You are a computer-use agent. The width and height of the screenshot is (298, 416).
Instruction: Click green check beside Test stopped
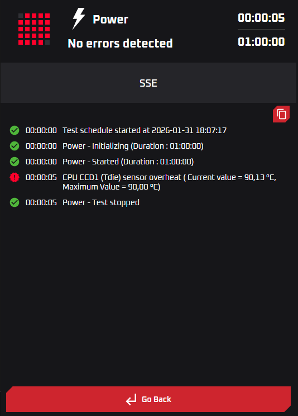click(15, 202)
